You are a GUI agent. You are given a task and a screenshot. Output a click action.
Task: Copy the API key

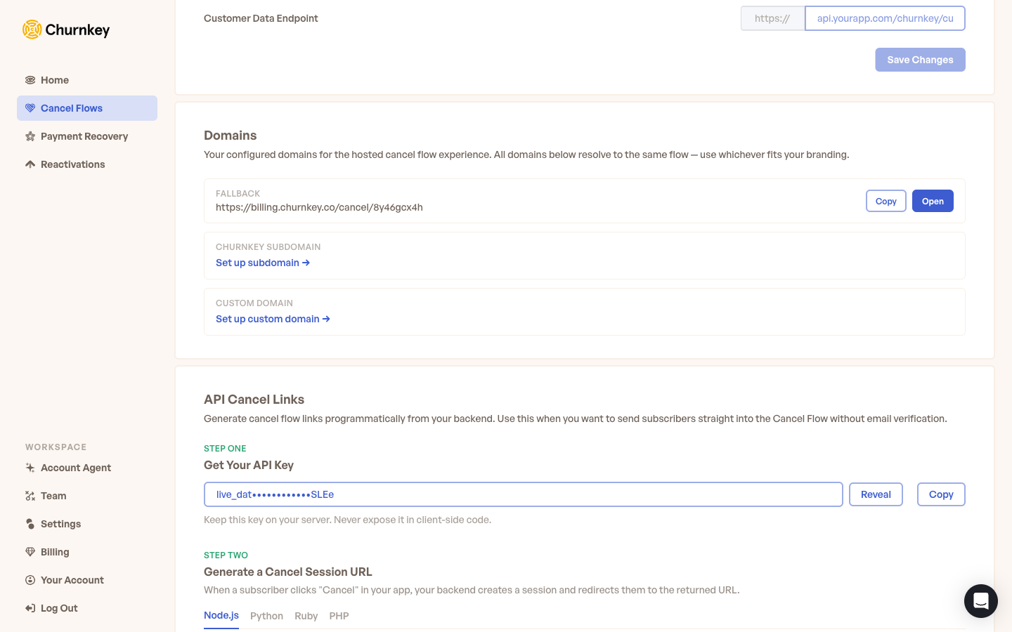coord(941,494)
